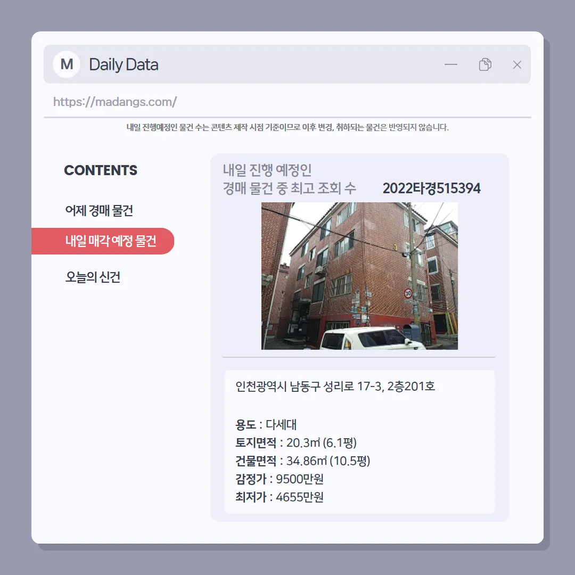Image resolution: width=575 pixels, height=575 pixels.
Task: Click the CONTENTS heading
Action: 101,170
